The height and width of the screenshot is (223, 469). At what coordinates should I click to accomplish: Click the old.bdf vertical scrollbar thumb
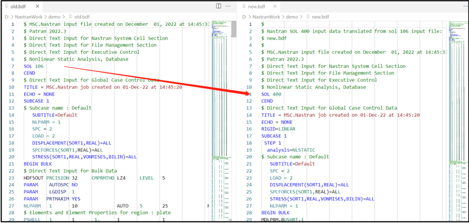pyautogui.click(x=234, y=29)
